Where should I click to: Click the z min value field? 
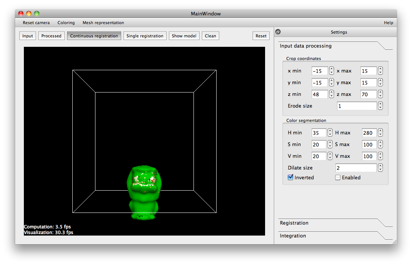[x=320, y=94]
